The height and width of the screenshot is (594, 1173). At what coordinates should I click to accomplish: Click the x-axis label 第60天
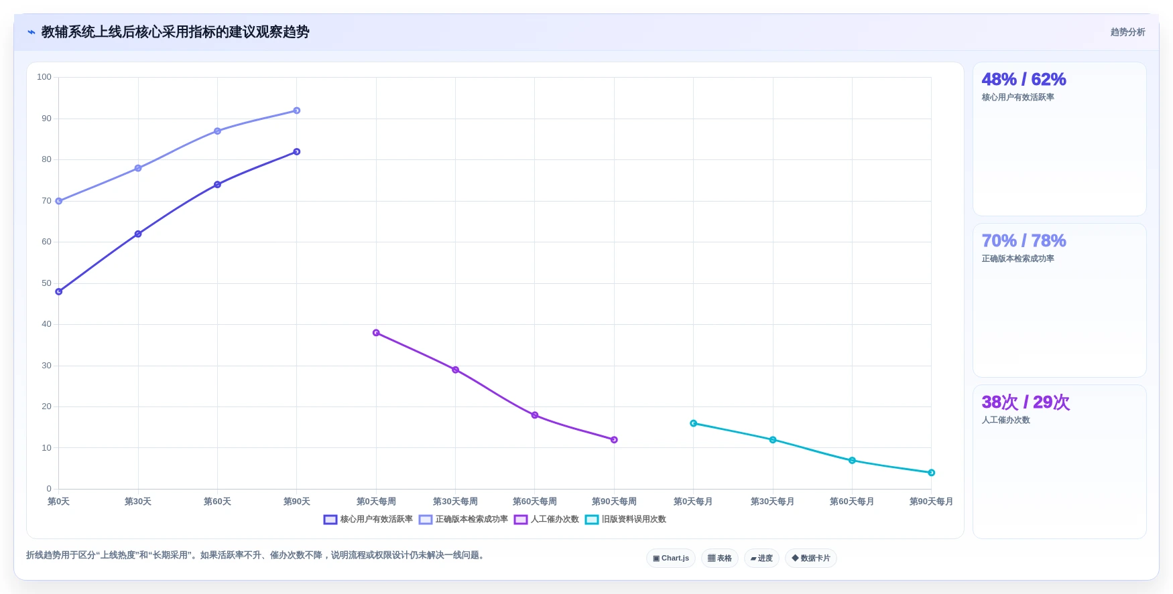point(217,502)
